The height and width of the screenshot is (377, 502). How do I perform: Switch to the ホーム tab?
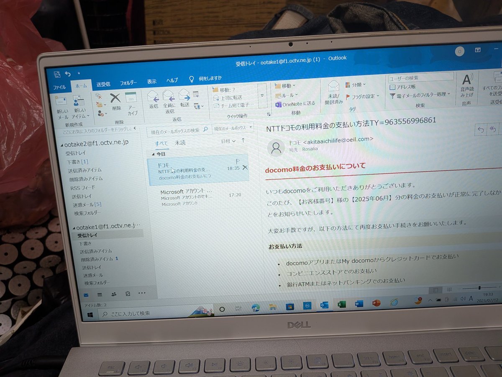(x=81, y=85)
